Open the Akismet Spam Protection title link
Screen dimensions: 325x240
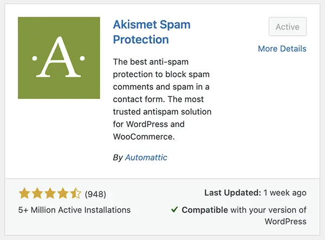[x=152, y=32]
